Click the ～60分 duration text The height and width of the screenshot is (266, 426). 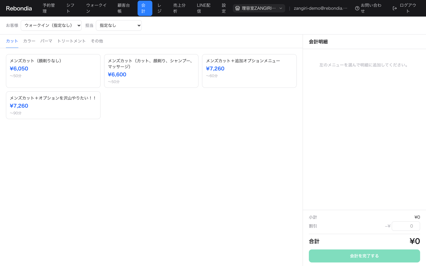pos(212,76)
